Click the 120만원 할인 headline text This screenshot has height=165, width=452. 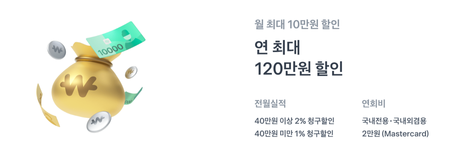pyautogui.click(x=299, y=69)
